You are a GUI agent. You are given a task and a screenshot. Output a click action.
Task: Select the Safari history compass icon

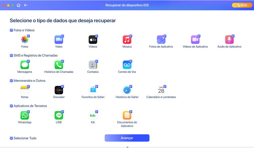pos(127,90)
